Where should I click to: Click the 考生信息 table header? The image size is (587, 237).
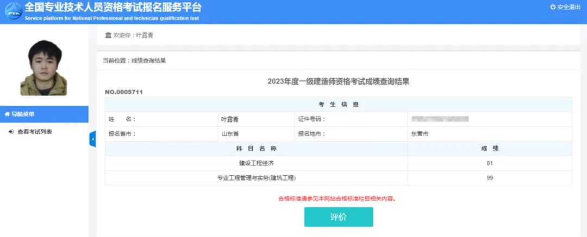pyautogui.click(x=338, y=104)
